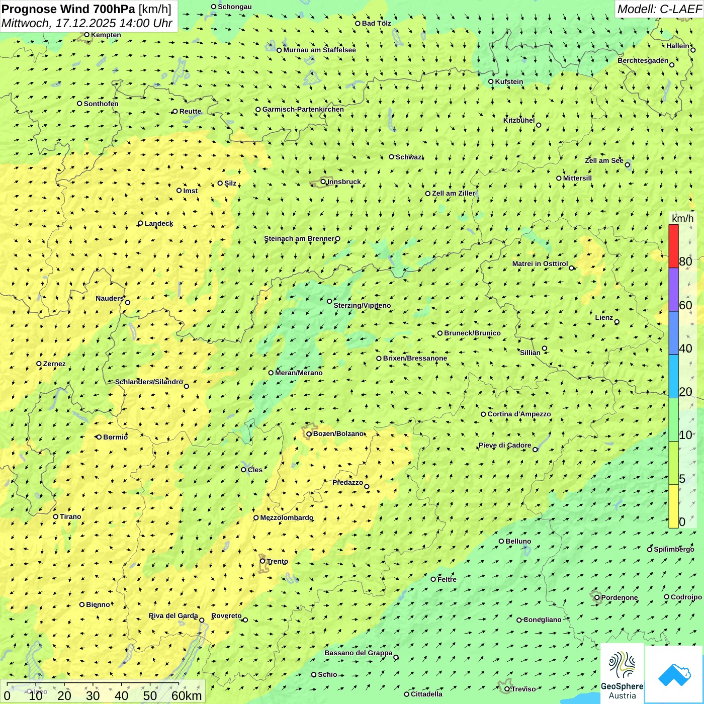Click the Sonthofen label
The image size is (704, 704).
[101, 104]
